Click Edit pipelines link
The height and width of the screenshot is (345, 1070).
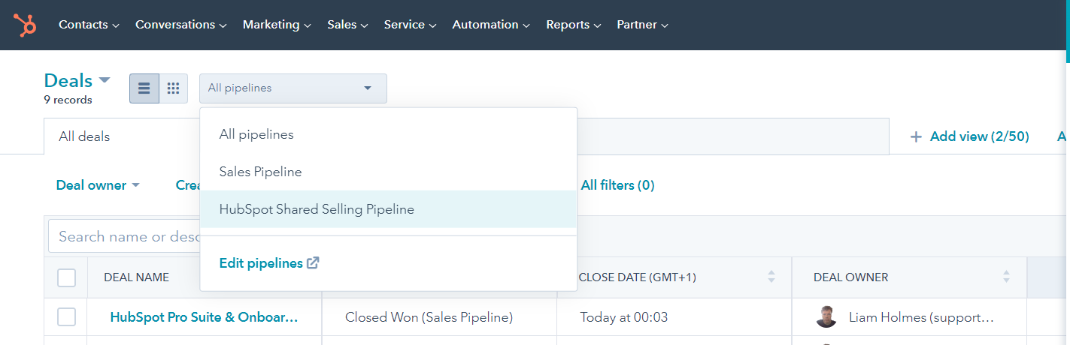(261, 263)
